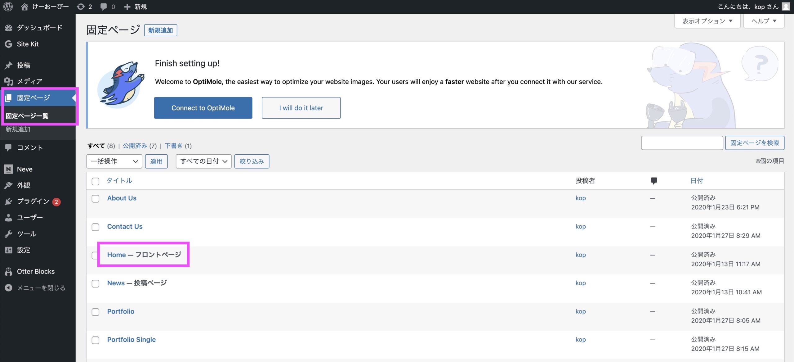Filter by 下書き pages

click(174, 146)
